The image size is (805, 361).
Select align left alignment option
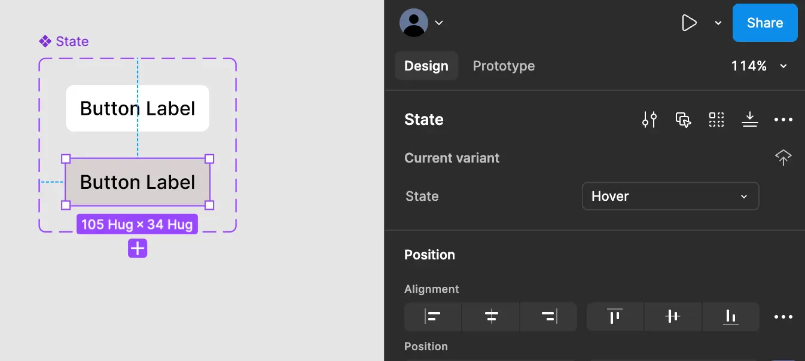click(432, 317)
